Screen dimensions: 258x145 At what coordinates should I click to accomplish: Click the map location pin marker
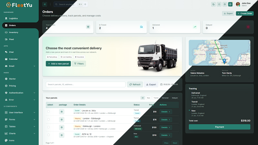[x=224, y=61]
